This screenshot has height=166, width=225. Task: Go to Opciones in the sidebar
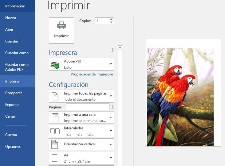click(13, 147)
